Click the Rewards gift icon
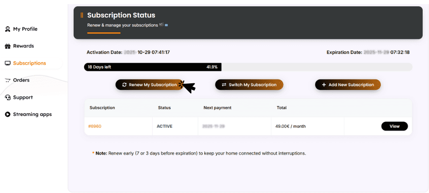The height and width of the screenshot is (193, 429). click(7, 46)
